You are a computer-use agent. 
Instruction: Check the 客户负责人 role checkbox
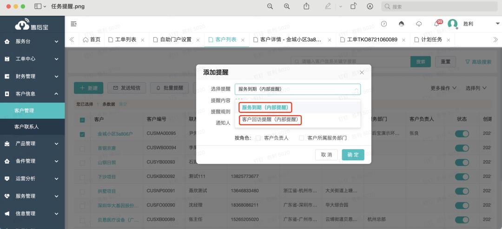(258, 138)
